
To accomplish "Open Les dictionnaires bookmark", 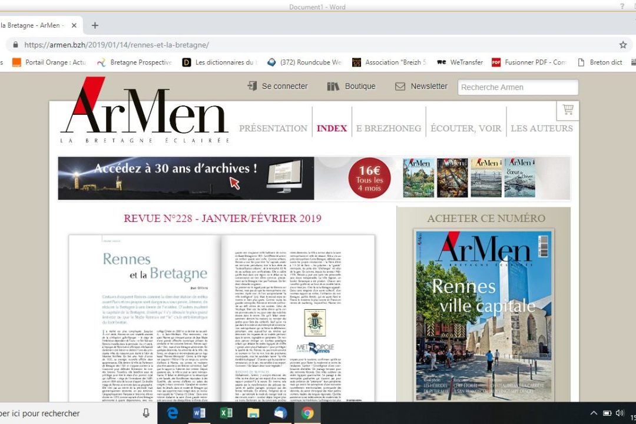I will point(220,62).
